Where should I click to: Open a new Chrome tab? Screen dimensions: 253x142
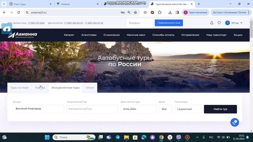[199, 4]
